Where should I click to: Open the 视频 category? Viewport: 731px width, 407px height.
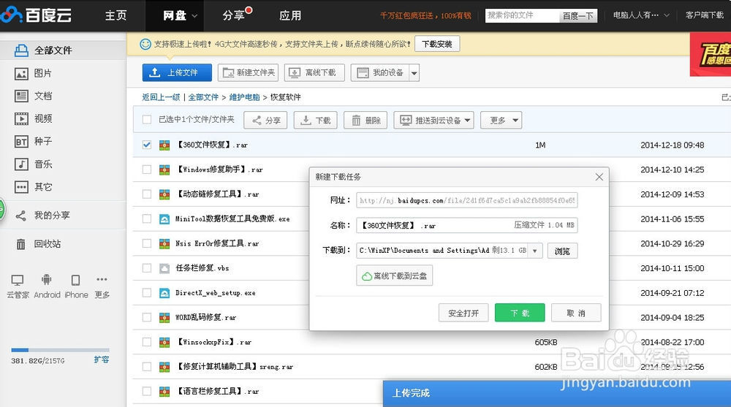click(x=34, y=119)
